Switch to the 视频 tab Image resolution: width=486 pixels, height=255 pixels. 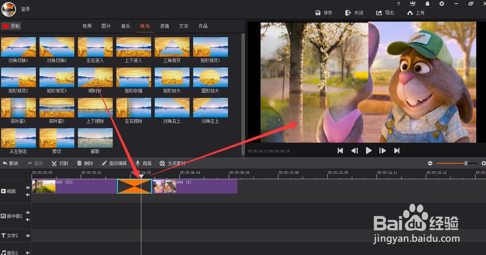pos(87,26)
